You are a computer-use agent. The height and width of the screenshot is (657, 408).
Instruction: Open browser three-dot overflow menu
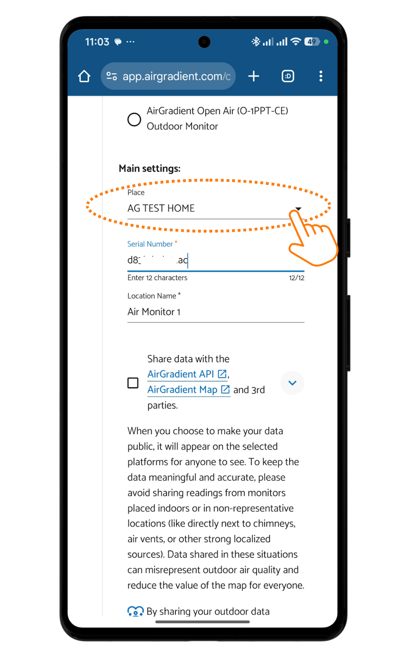321,76
